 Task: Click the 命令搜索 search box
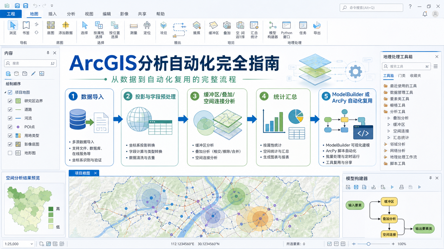pos(371,8)
